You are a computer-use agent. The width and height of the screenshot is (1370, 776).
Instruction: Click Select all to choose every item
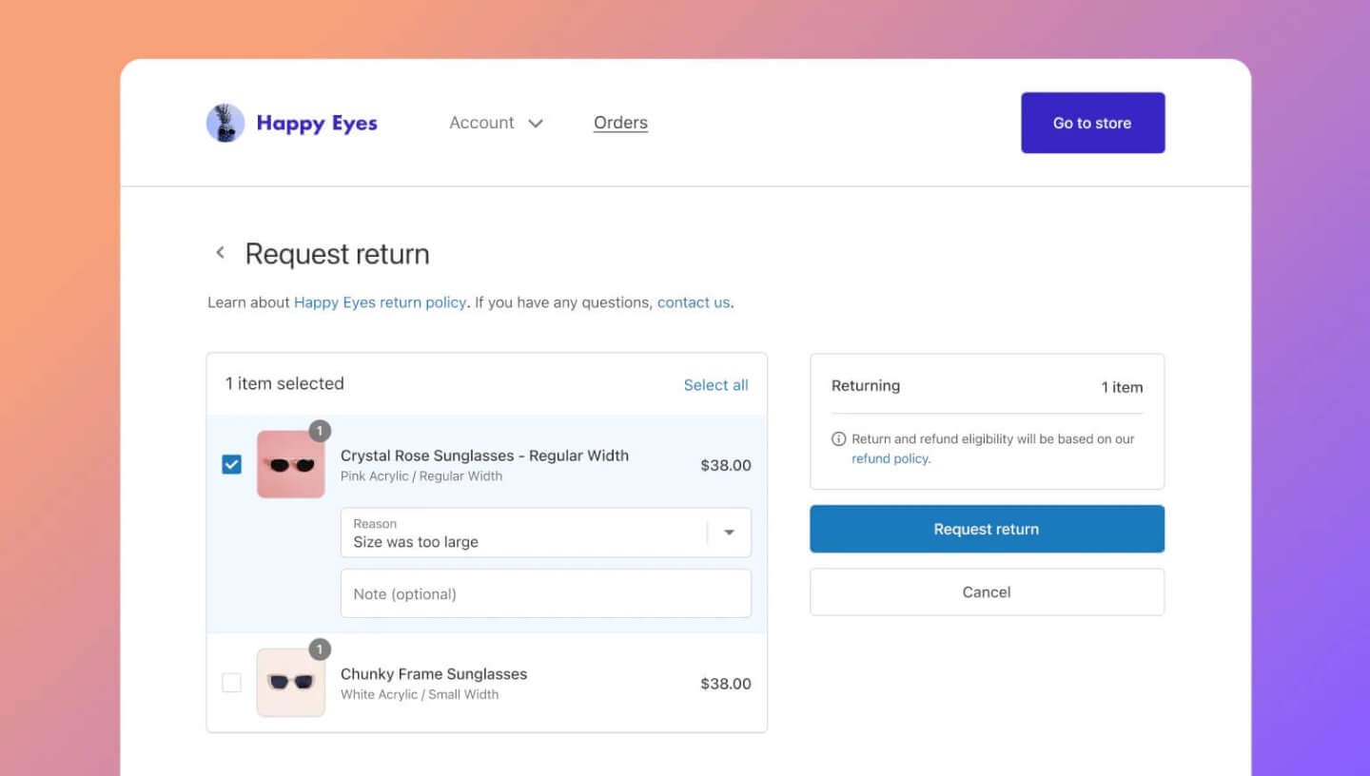point(715,384)
